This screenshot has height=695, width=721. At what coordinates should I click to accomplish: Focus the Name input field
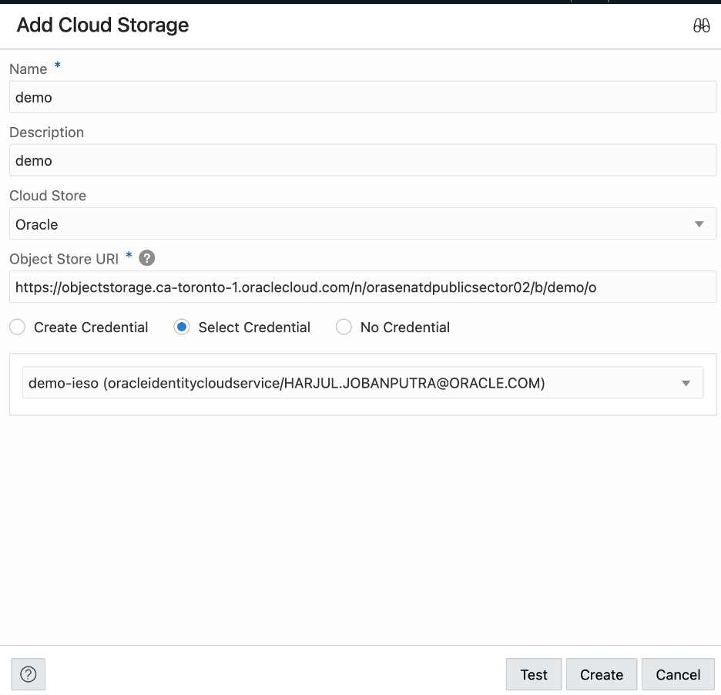(x=363, y=98)
